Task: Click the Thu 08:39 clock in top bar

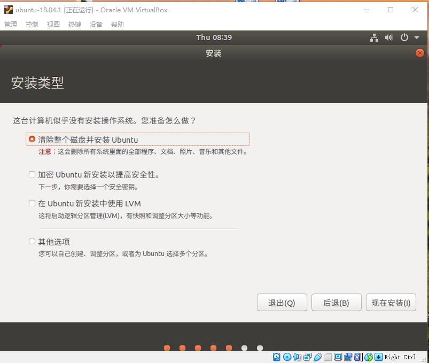Action: click(214, 37)
